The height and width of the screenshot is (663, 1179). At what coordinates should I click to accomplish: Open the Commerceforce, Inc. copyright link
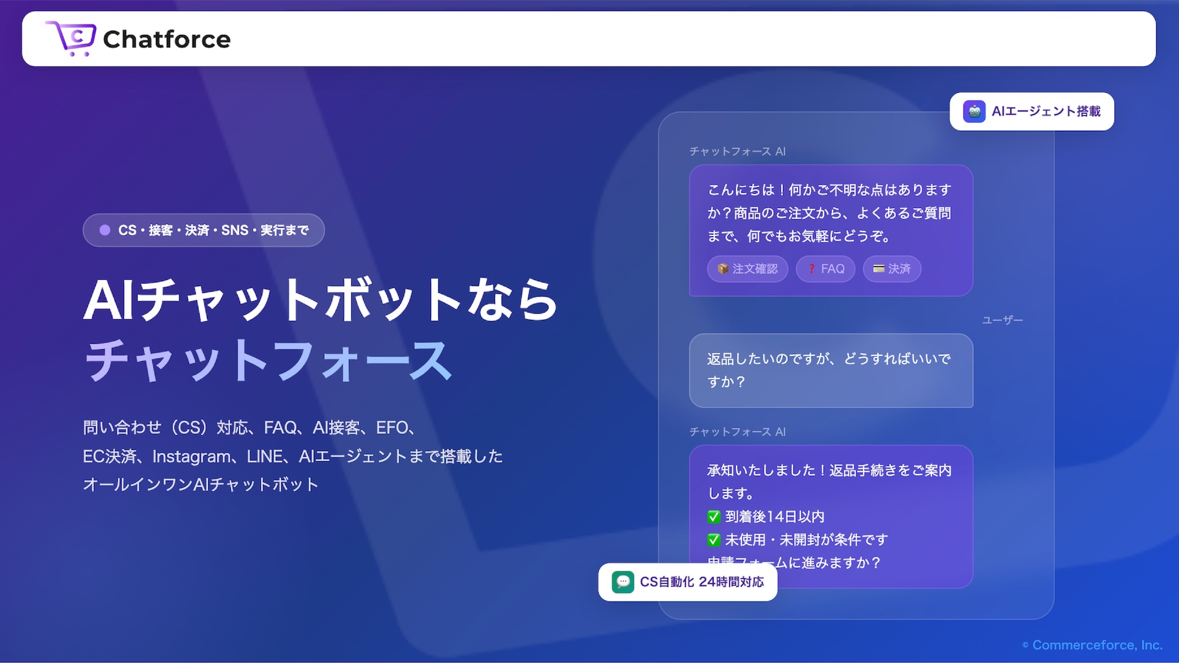tap(1096, 645)
